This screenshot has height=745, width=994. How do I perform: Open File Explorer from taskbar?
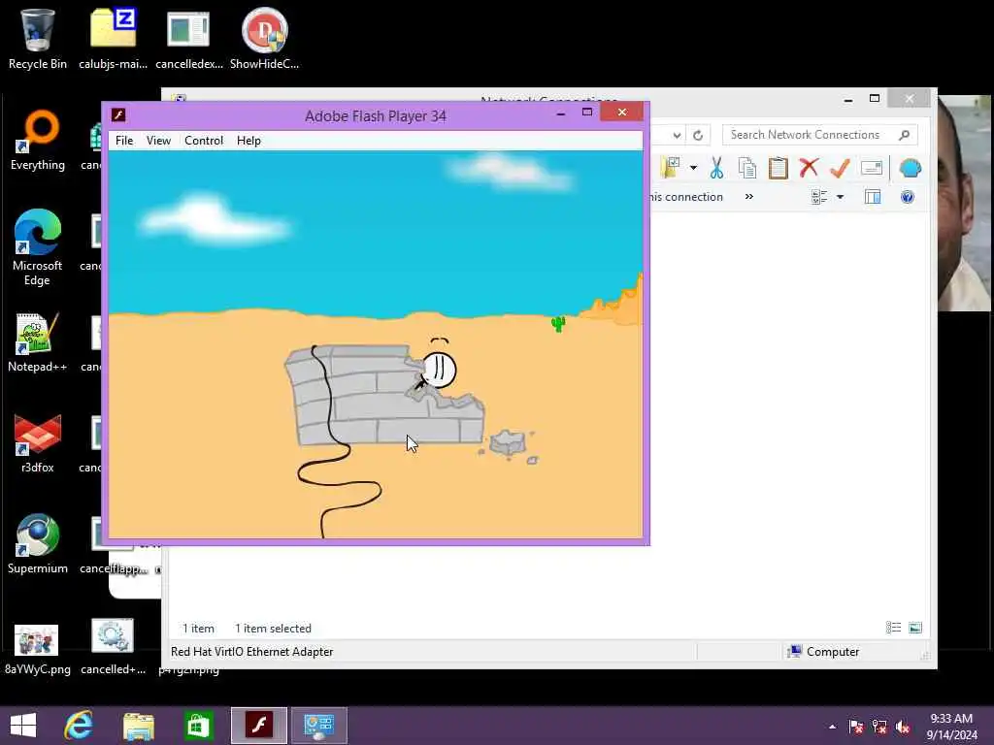point(138,726)
